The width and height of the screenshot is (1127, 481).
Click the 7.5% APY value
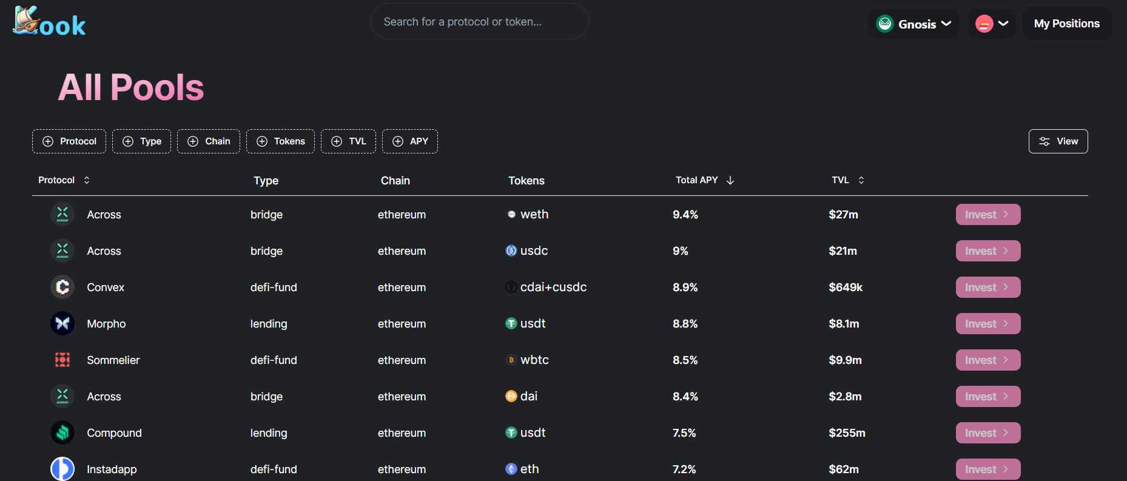[x=684, y=433]
